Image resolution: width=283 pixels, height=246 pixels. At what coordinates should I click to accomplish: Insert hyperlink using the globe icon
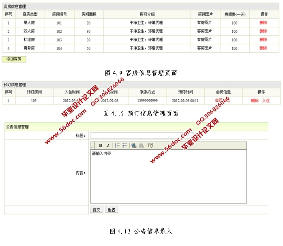point(134,145)
